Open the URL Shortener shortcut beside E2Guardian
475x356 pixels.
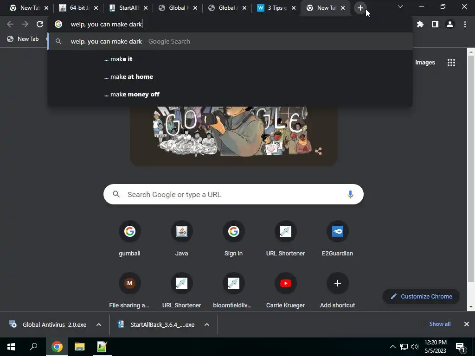(x=285, y=239)
